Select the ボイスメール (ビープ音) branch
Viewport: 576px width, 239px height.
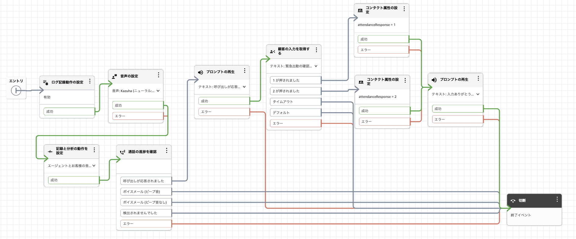[146, 191]
